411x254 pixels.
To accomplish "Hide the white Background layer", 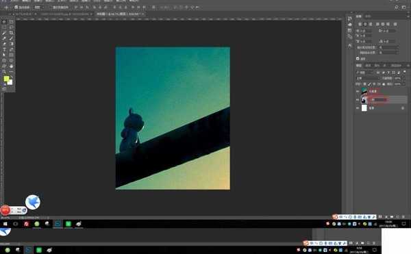I will click(x=358, y=108).
